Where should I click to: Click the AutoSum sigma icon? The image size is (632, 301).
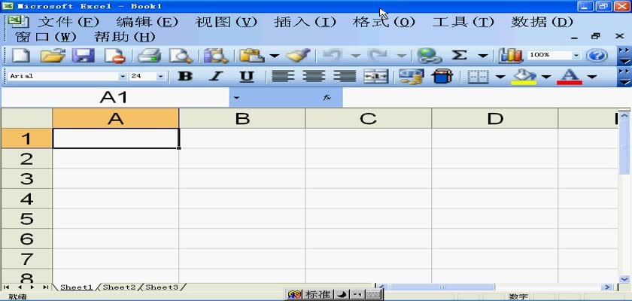pyautogui.click(x=459, y=56)
